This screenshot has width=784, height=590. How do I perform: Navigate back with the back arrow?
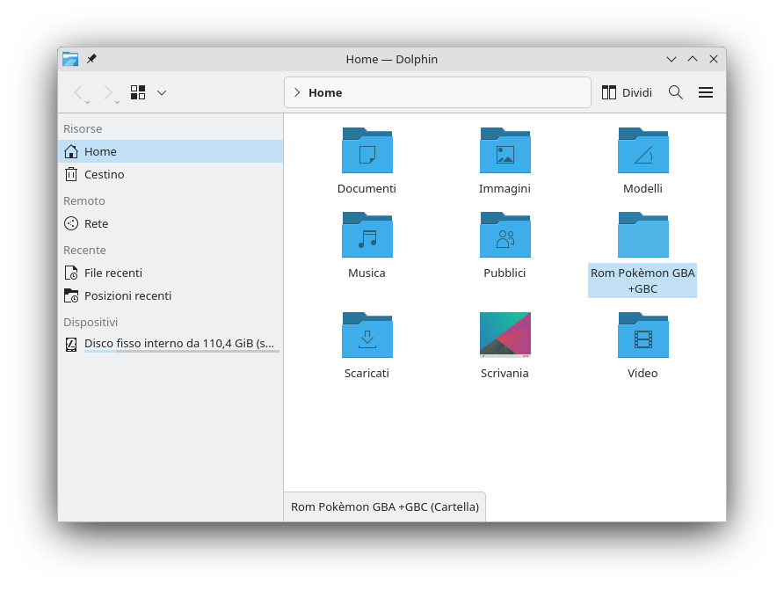79,92
